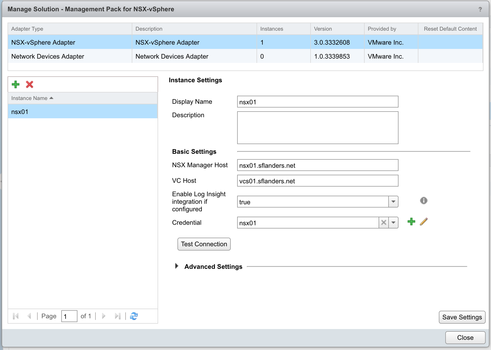This screenshot has width=491, height=350.
Task: Click the Log Insight info icon
Action: (424, 201)
